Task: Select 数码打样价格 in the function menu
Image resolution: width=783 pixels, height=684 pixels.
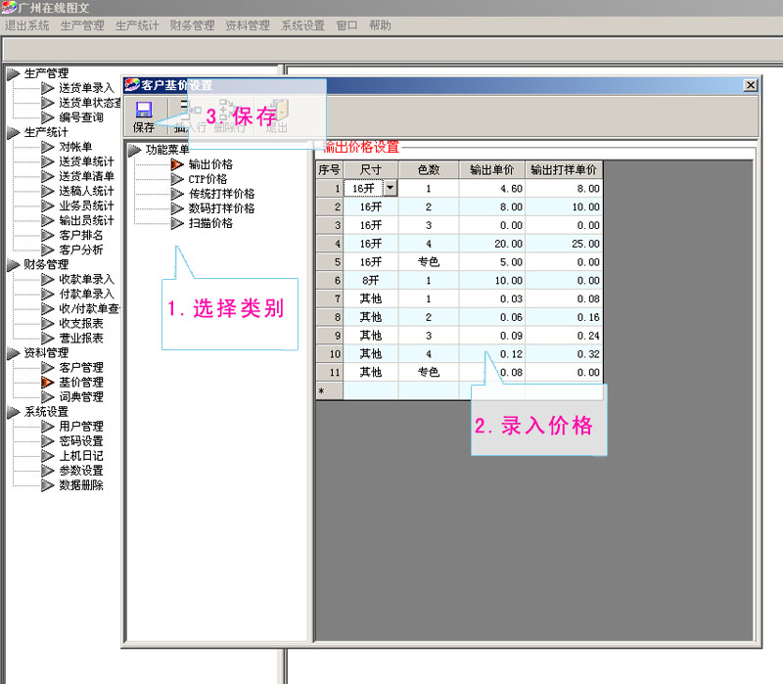Action: (221, 208)
